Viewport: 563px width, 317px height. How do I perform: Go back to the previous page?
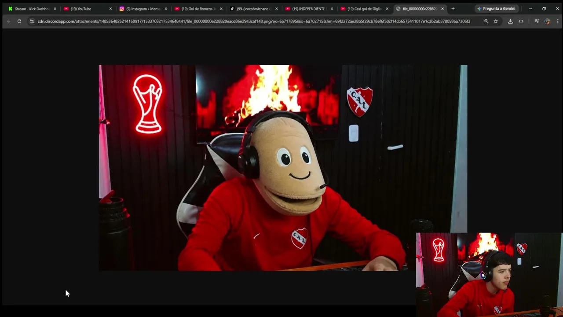[x=8, y=21]
